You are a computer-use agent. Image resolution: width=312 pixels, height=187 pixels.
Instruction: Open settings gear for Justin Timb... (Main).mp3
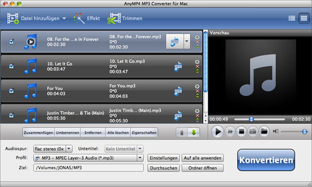[197, 111]
